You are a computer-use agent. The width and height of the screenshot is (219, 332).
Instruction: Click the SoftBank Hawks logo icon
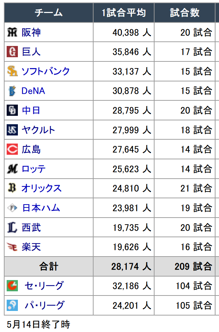coord(12,71)
